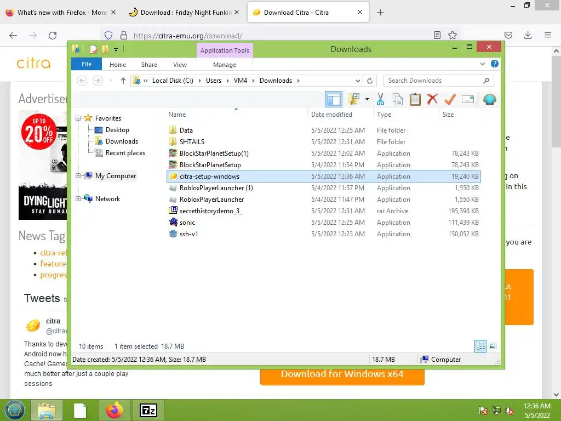Select the SHTAILS folder
The height and width of the screenshot is (421, 561).
[324, 142]
